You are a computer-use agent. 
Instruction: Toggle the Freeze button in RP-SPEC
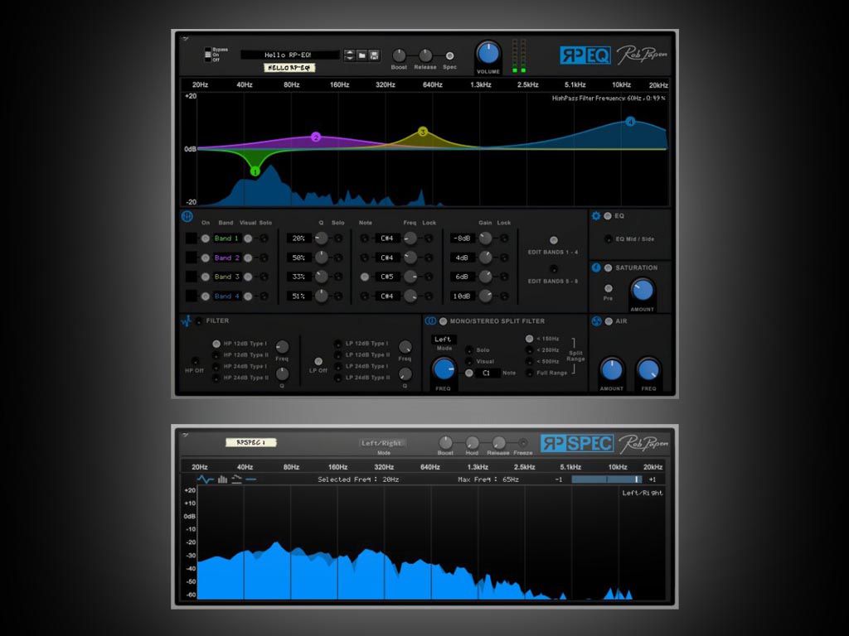[x=523, y=443]
